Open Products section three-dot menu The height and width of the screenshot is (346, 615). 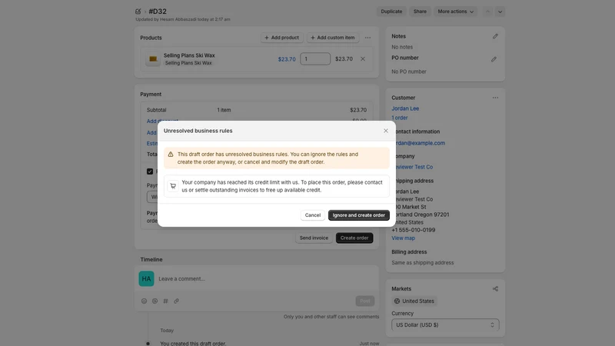(367, 38)
